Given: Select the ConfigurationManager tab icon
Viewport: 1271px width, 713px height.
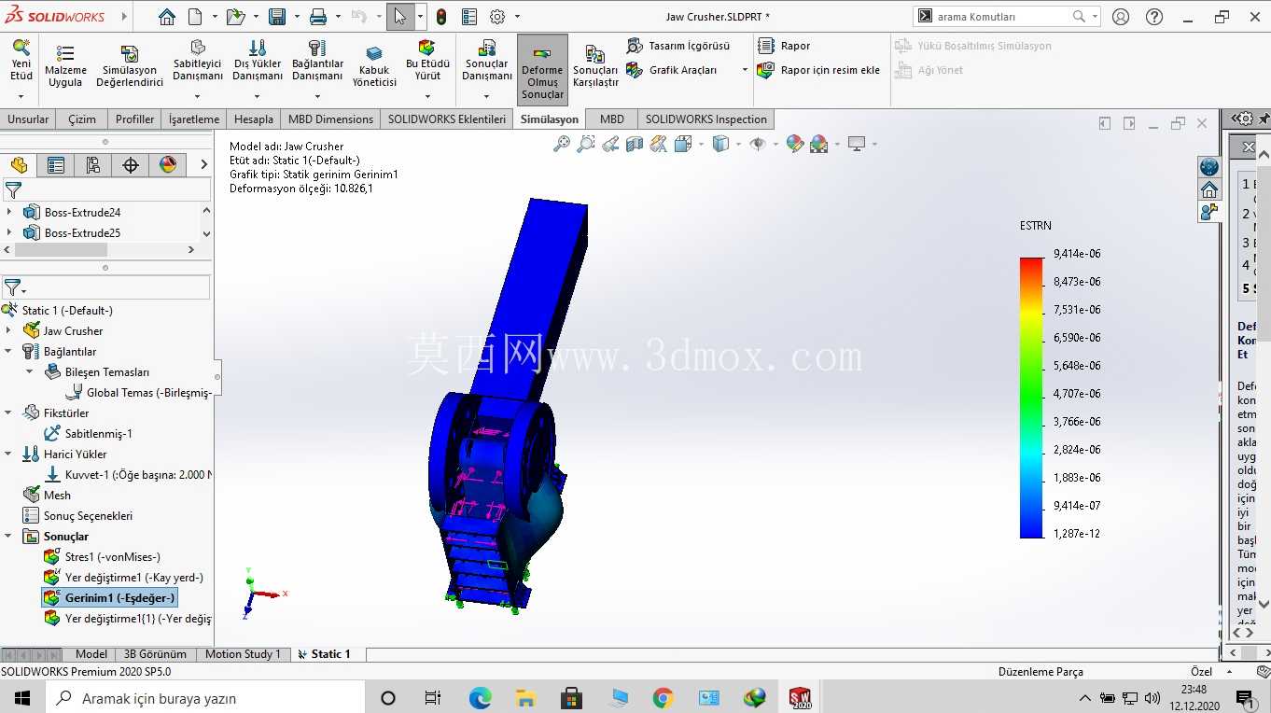Looking at the screenshot, I should (x=93, y=165).
